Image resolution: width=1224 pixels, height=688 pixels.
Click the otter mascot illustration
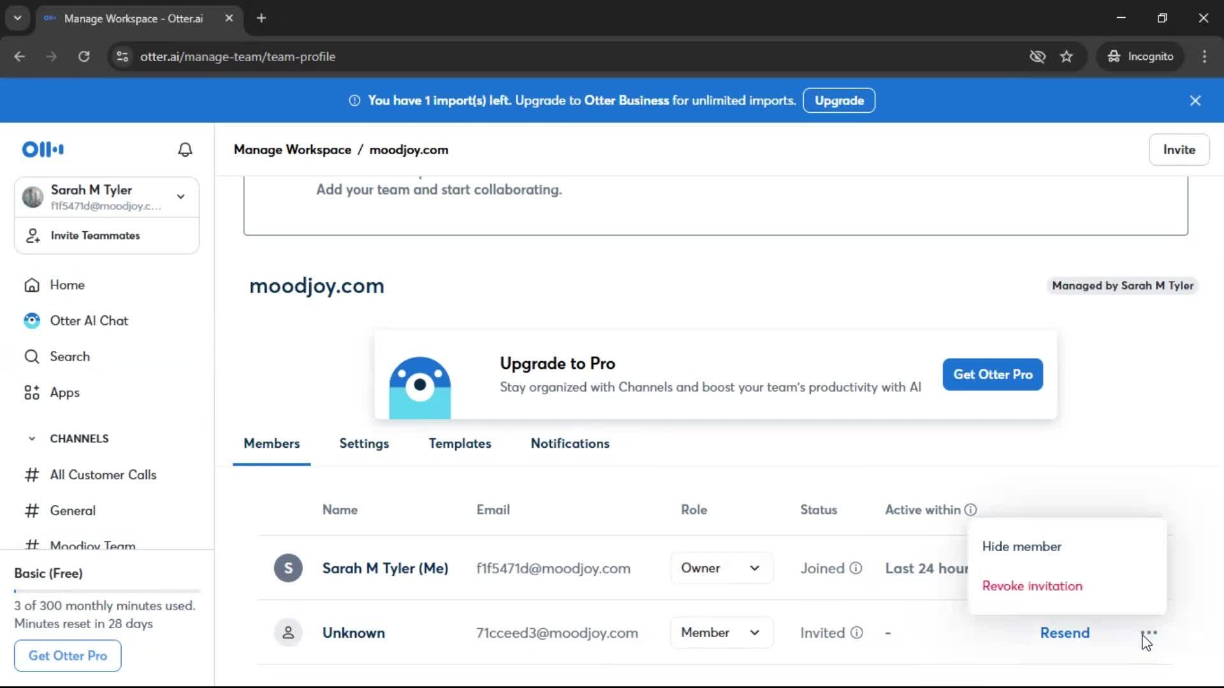(419, 387)
